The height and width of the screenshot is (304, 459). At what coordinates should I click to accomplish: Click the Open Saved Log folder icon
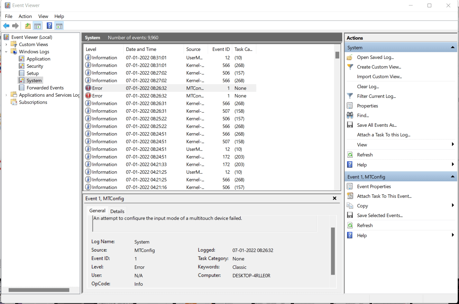click(350, 57)
